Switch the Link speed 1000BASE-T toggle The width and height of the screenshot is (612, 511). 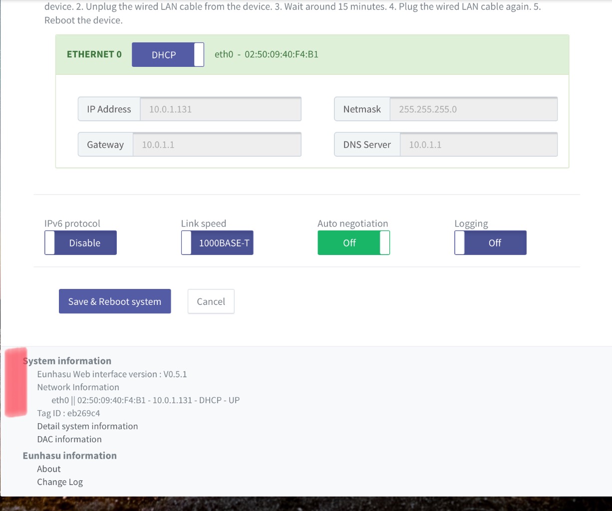(217, 243)
